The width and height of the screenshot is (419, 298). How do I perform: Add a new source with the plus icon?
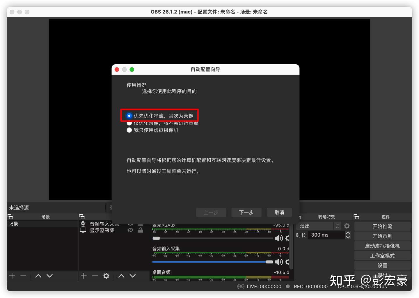(x=84, y=276)
